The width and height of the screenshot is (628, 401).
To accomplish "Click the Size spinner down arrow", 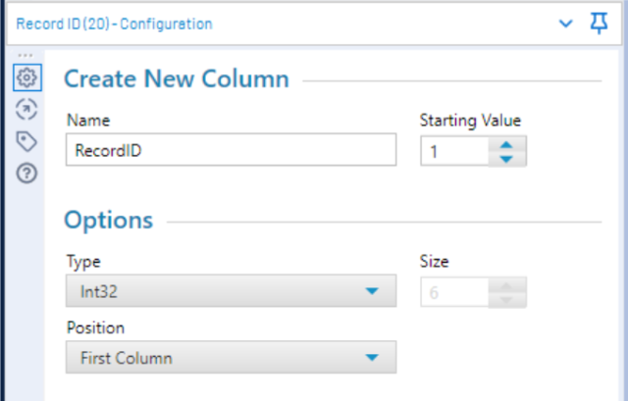I will click(506, 300).
